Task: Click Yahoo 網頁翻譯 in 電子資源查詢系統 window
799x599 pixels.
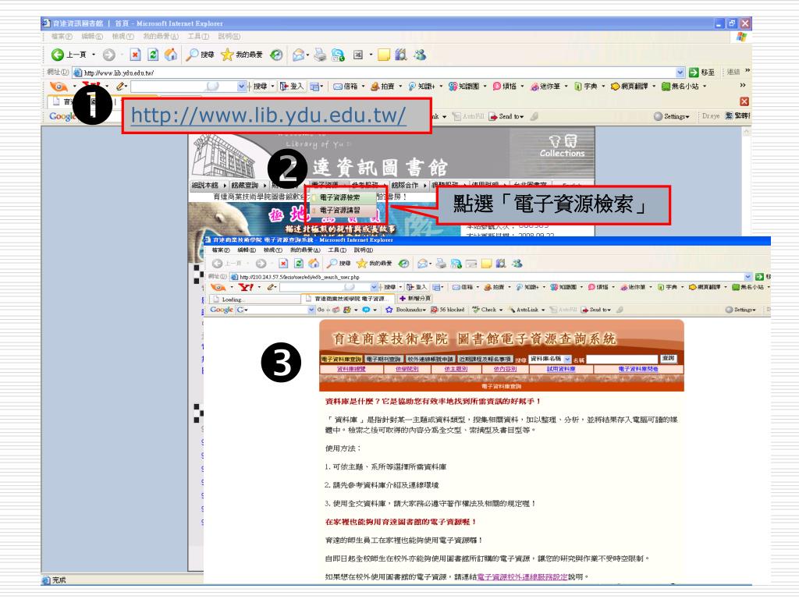Action: pyautogui.click(x=705, y=287)
